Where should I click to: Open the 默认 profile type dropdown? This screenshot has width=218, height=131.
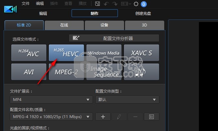[x=127, y=100]
